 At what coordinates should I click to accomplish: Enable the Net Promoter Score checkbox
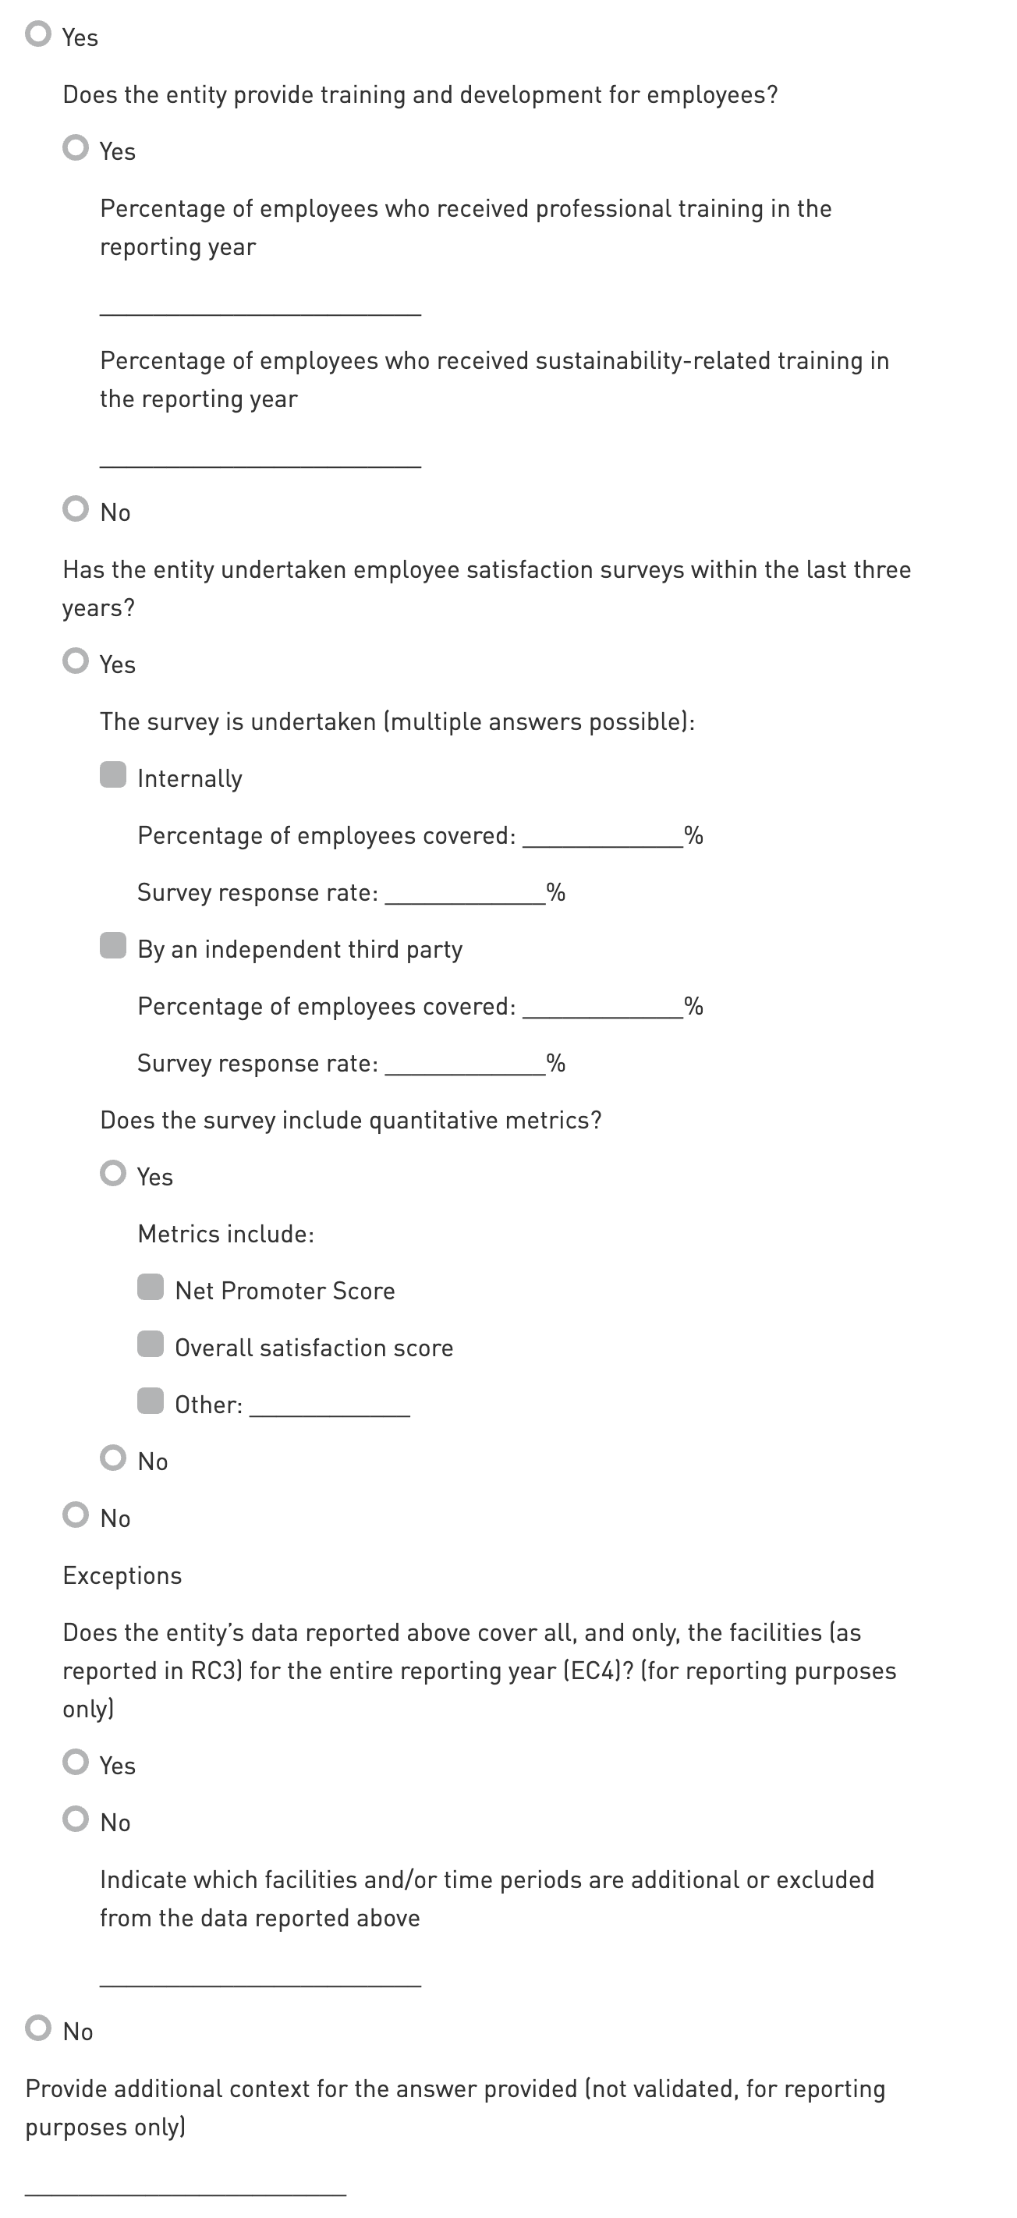[151, 1288]
